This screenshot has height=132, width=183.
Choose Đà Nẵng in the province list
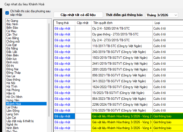tap(12, 48)
